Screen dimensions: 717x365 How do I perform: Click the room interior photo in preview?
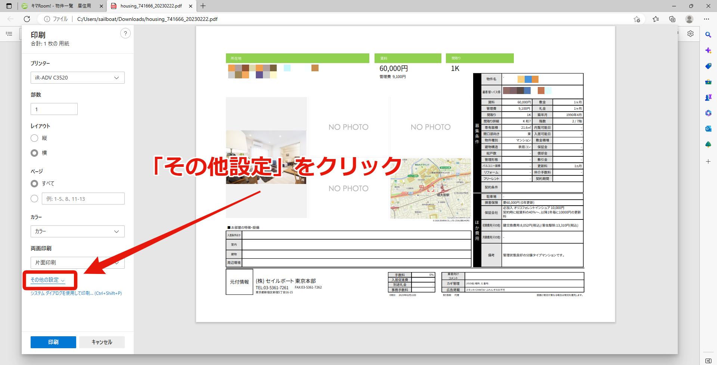[266, 157]
